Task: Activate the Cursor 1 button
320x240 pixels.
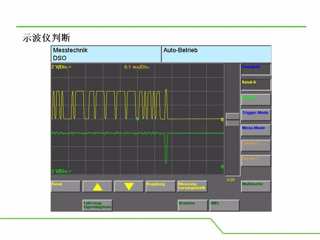Action: tap(256, 146)
